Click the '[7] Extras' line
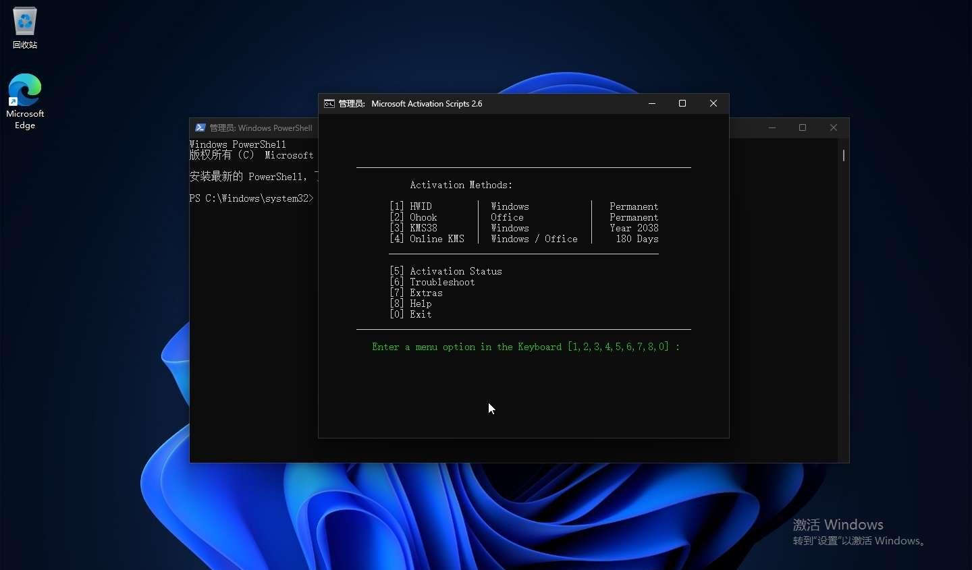The height and width of the screenshot is (570, 972). point(416,293)
